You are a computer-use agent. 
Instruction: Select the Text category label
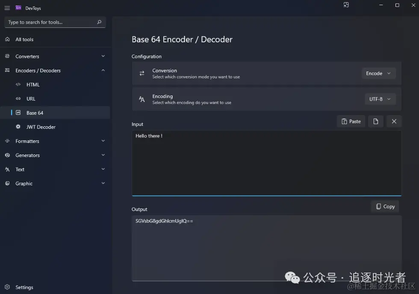(20, 169)
